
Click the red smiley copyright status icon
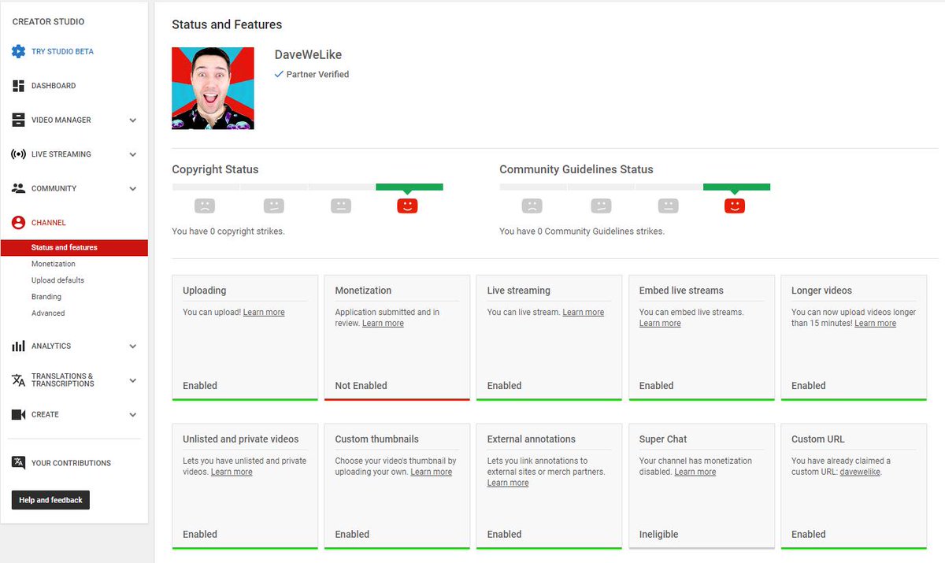tap(407, 206)
